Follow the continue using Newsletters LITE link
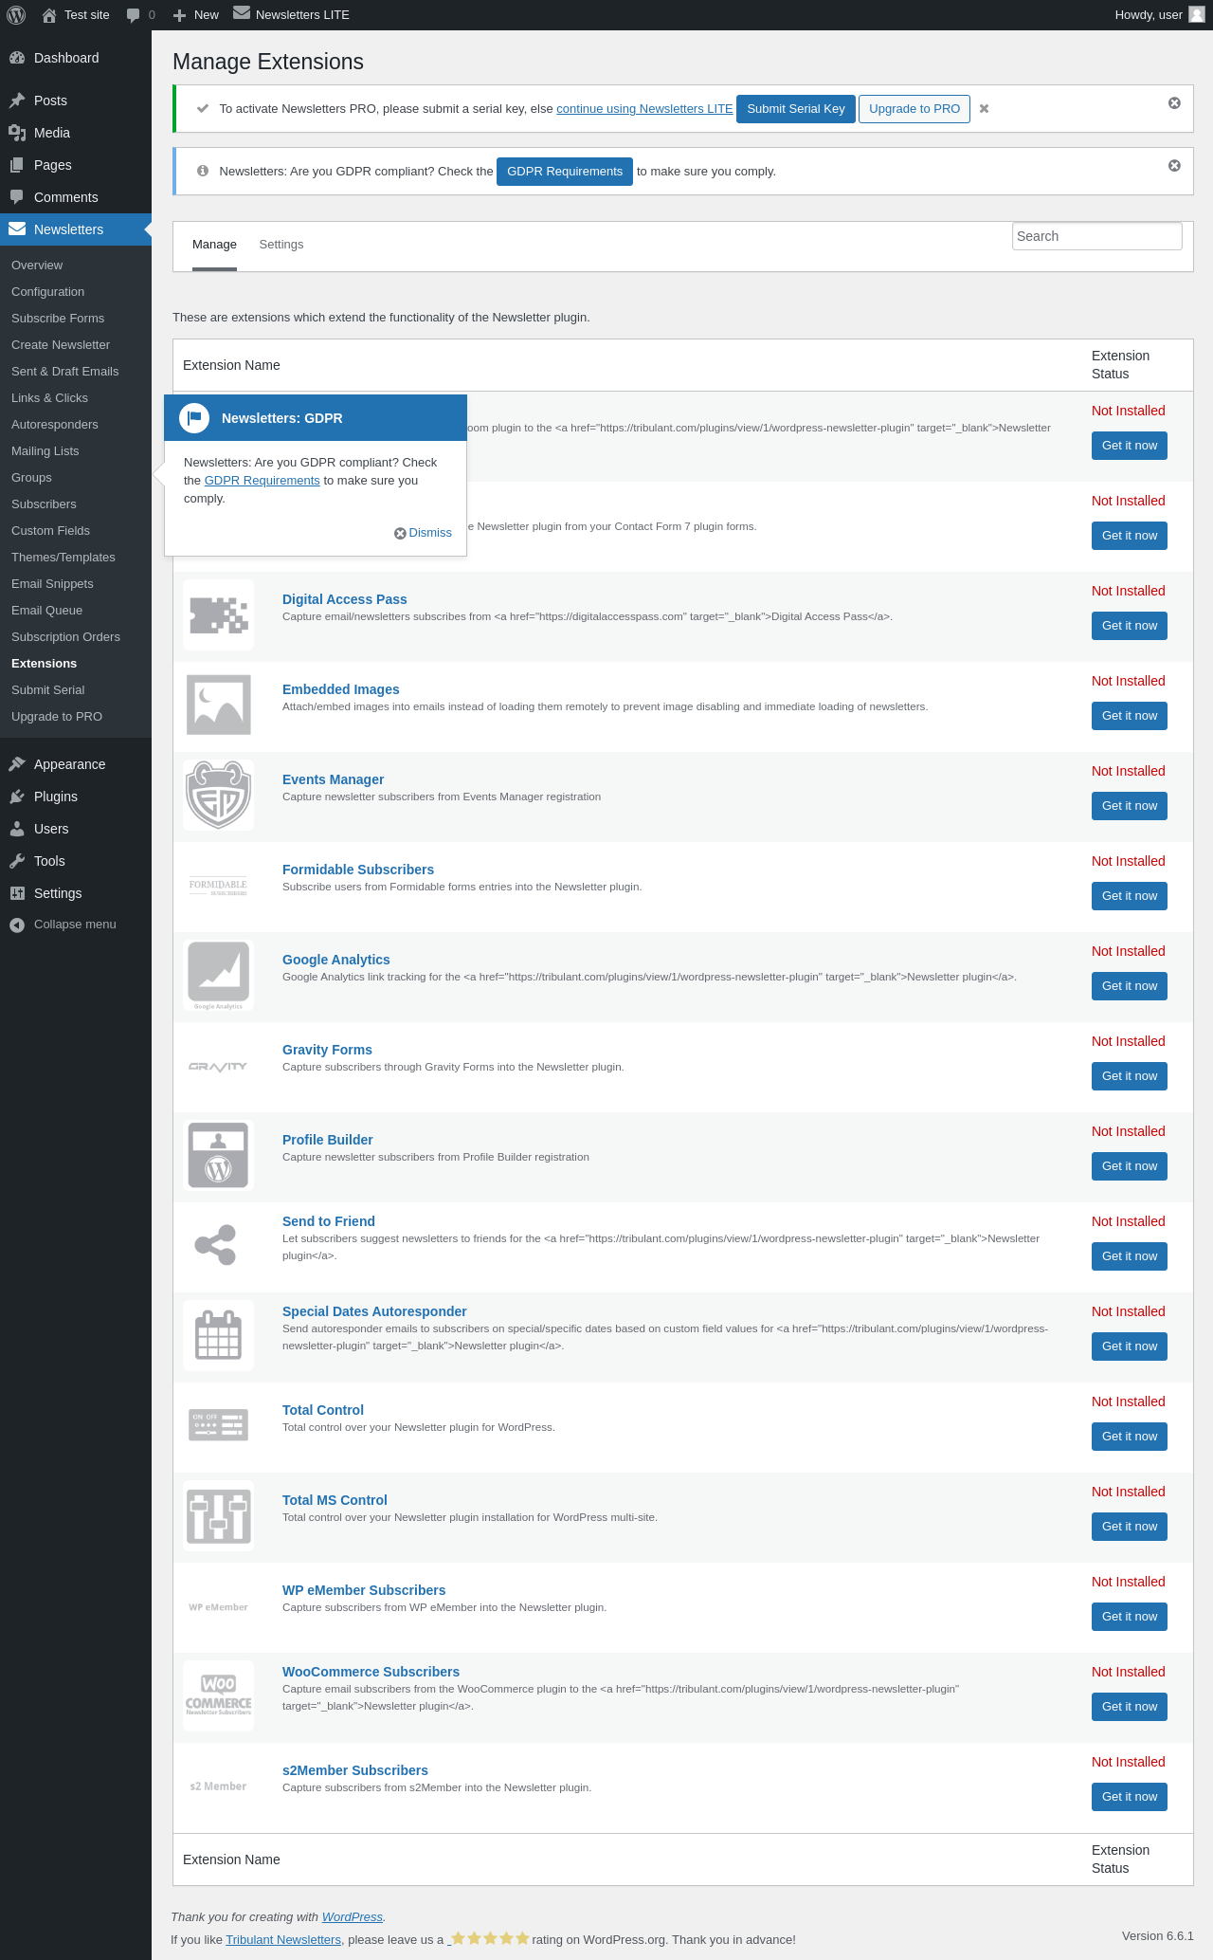1213x1960 pixels. (644, 109)
